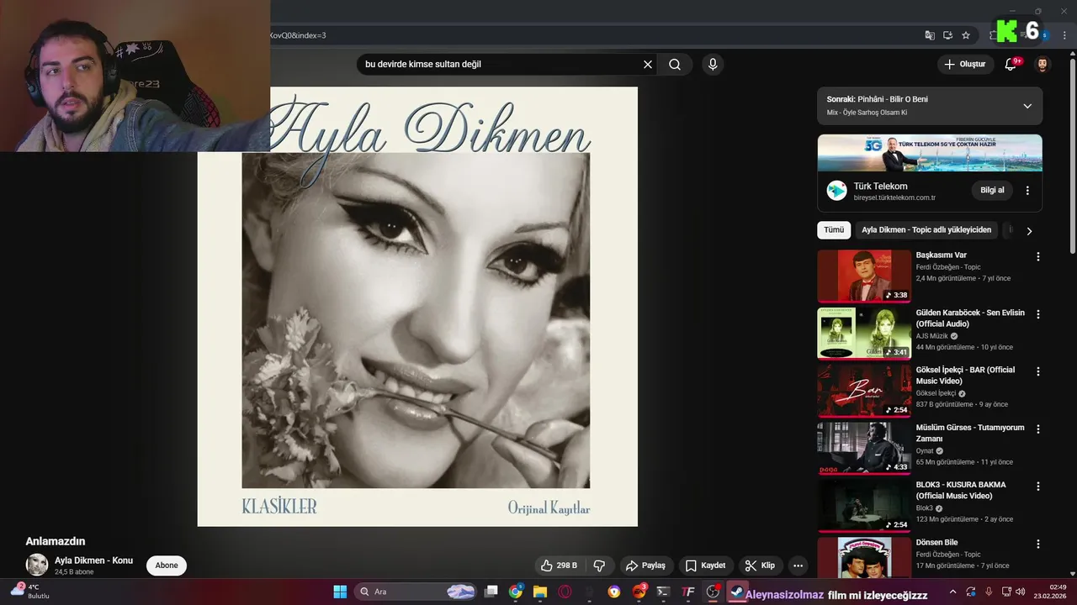The width and height of the screenshot is (1077, 605).
Task: Click the Gülden Karaböcek - Sen Evlisin title
Action: [970, 318]
